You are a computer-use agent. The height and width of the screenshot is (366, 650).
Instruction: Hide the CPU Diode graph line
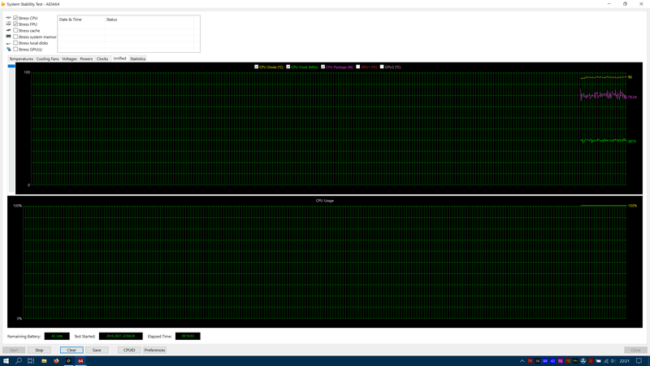(x=256, y=67)
